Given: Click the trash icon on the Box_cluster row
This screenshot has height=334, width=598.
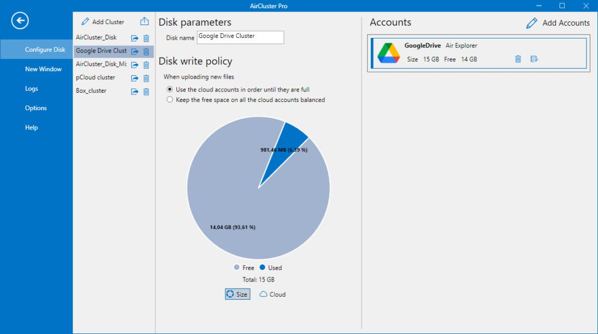Looking at the screenshot, I should (x=146, y=92).
